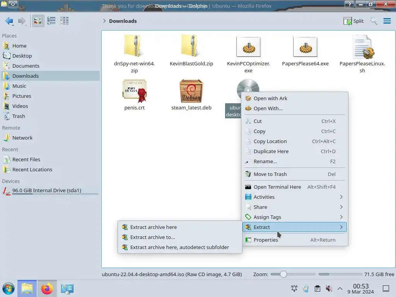Open Videos in Places panel
The width and height of the screenshot is (396, 297).
[x=51, y=106]
